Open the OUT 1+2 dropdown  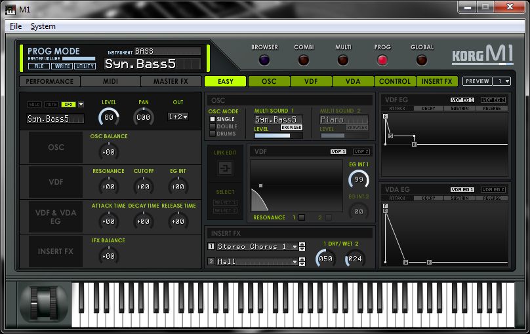pos(178,117)
